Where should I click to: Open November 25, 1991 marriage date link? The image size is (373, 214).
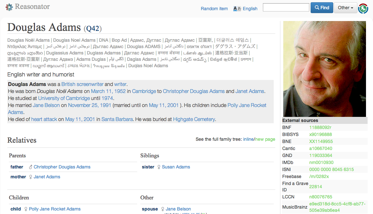pos(89,105)
